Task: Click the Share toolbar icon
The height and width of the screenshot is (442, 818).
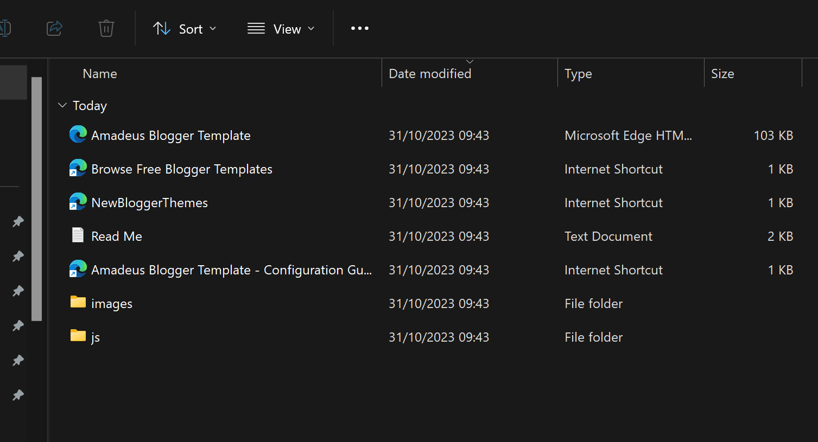Action: coord(54,28)
